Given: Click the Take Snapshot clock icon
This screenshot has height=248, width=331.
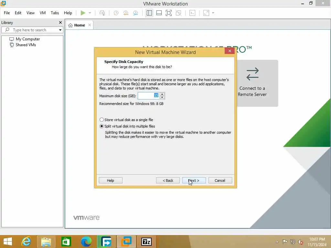Looking at the screenshot, I should pyautogui.click(x=116, y=13).
